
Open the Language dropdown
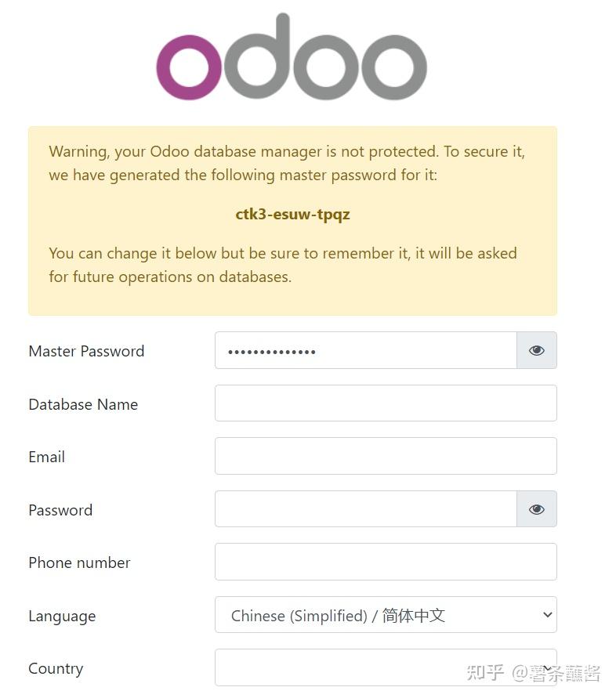point(386,616)
